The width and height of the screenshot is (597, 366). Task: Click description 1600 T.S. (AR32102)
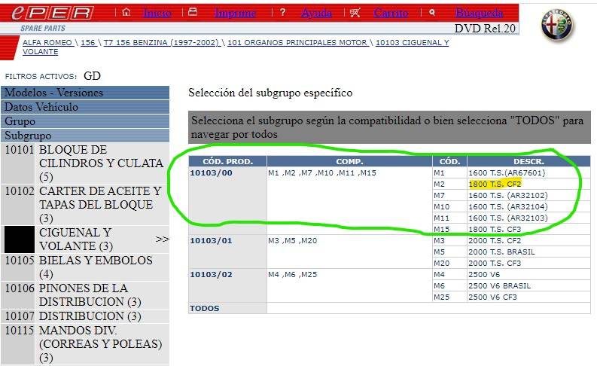508,195
